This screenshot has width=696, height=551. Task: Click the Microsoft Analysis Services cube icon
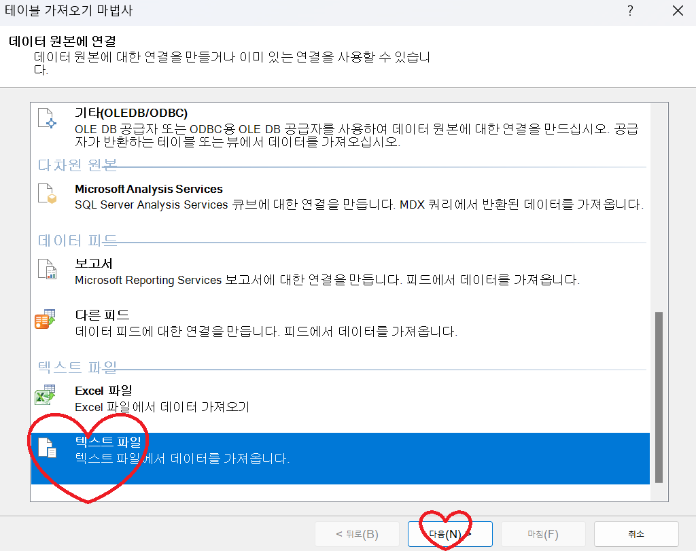[47, 194]
